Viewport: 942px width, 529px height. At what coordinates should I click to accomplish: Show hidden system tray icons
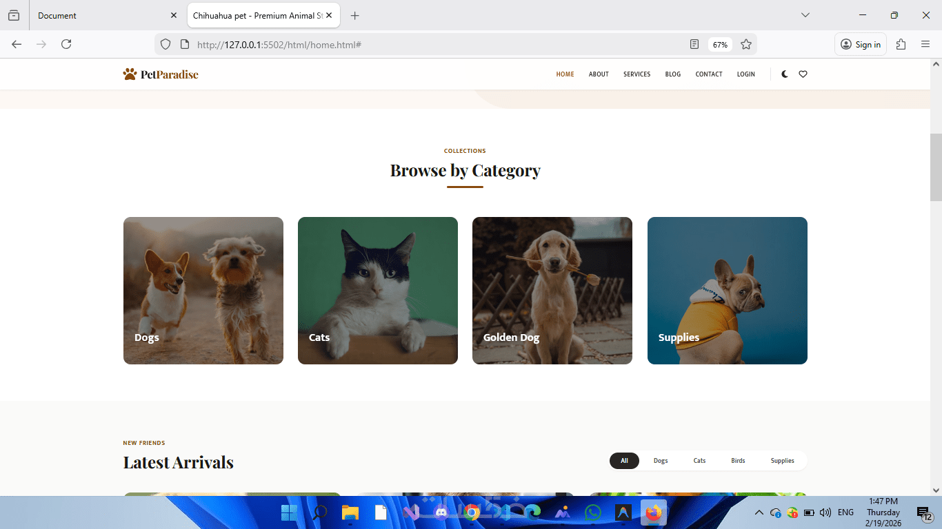[x=759, y=512]
